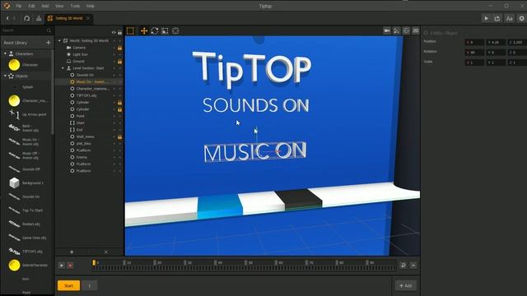Select Wall_menu entity in hierarchy
Image resolution: width=527 pixels, height=296 pixels.
(x=86, y=137)
